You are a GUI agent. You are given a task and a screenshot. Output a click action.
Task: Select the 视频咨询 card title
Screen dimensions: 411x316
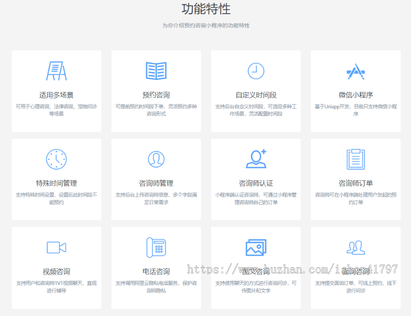[56, 272]
